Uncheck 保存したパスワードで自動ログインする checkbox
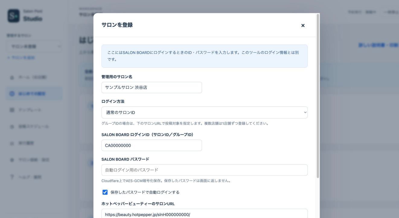The height and width of the screenshot is (218, 399). (x=105, y=192)
